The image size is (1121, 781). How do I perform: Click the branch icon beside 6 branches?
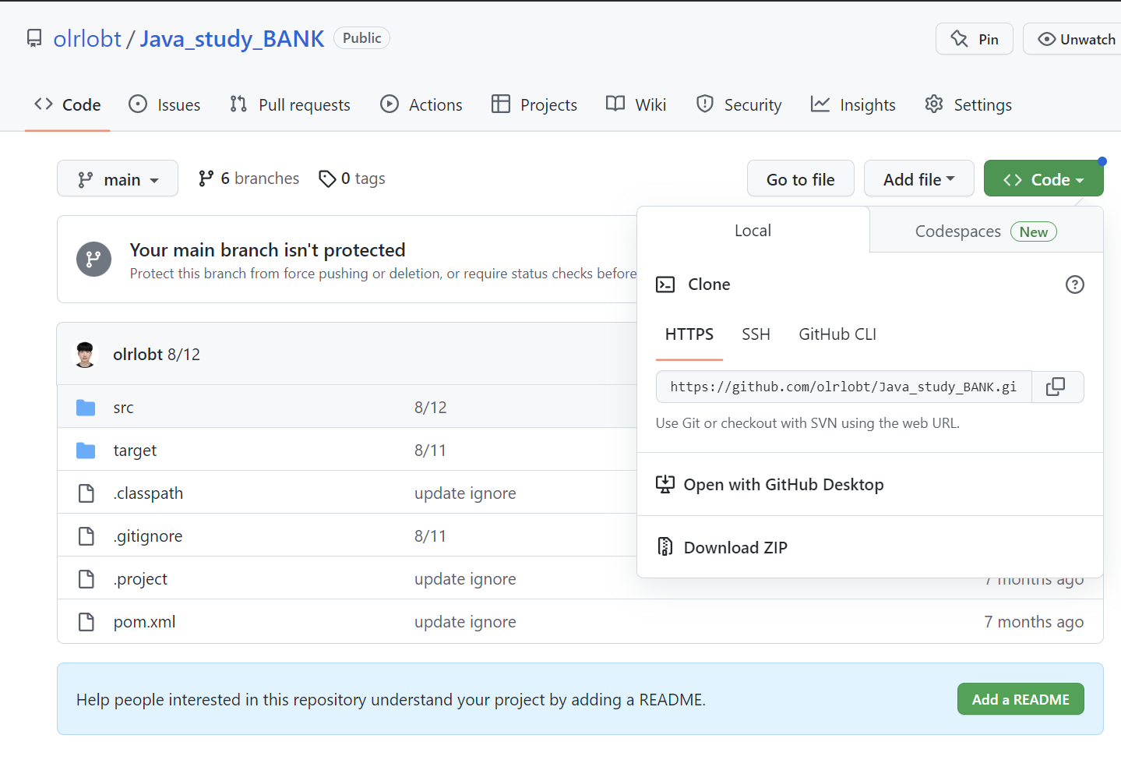[x=206, y=178]
